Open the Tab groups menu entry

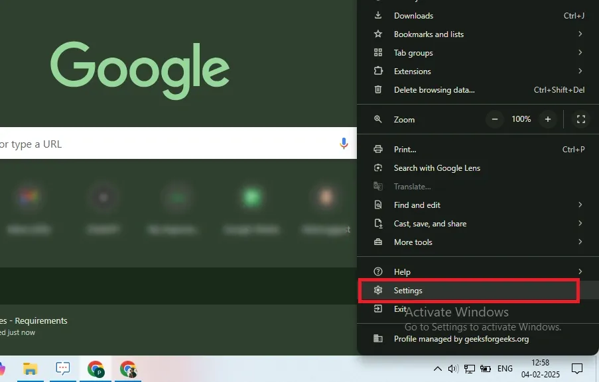tap(478, 52)
